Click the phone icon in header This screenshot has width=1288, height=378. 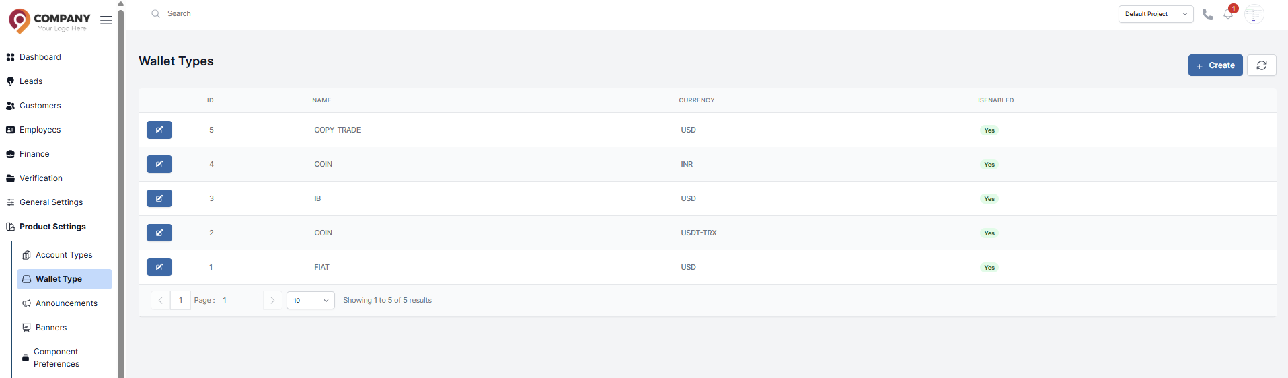[1208, 14]
